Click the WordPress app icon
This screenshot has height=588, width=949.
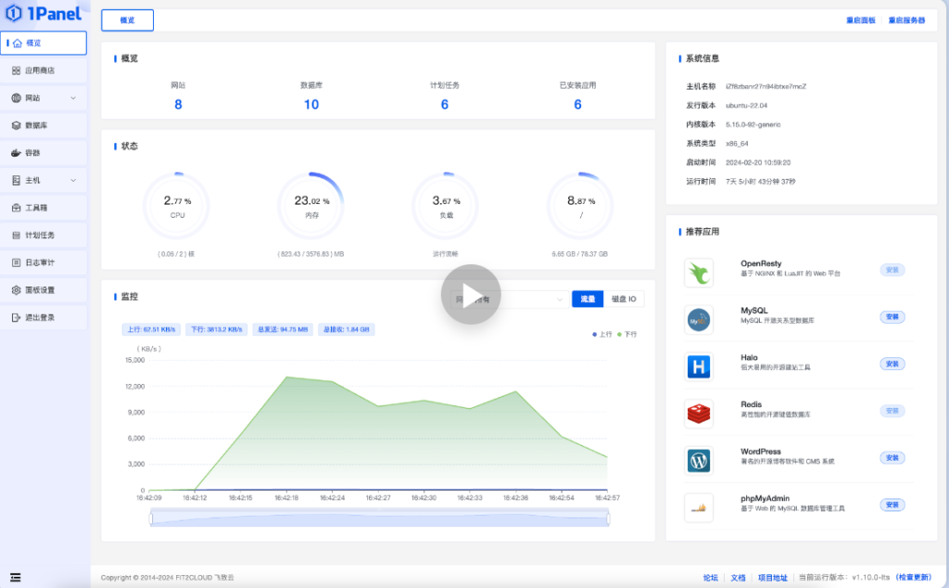click(x=699, y=461)
